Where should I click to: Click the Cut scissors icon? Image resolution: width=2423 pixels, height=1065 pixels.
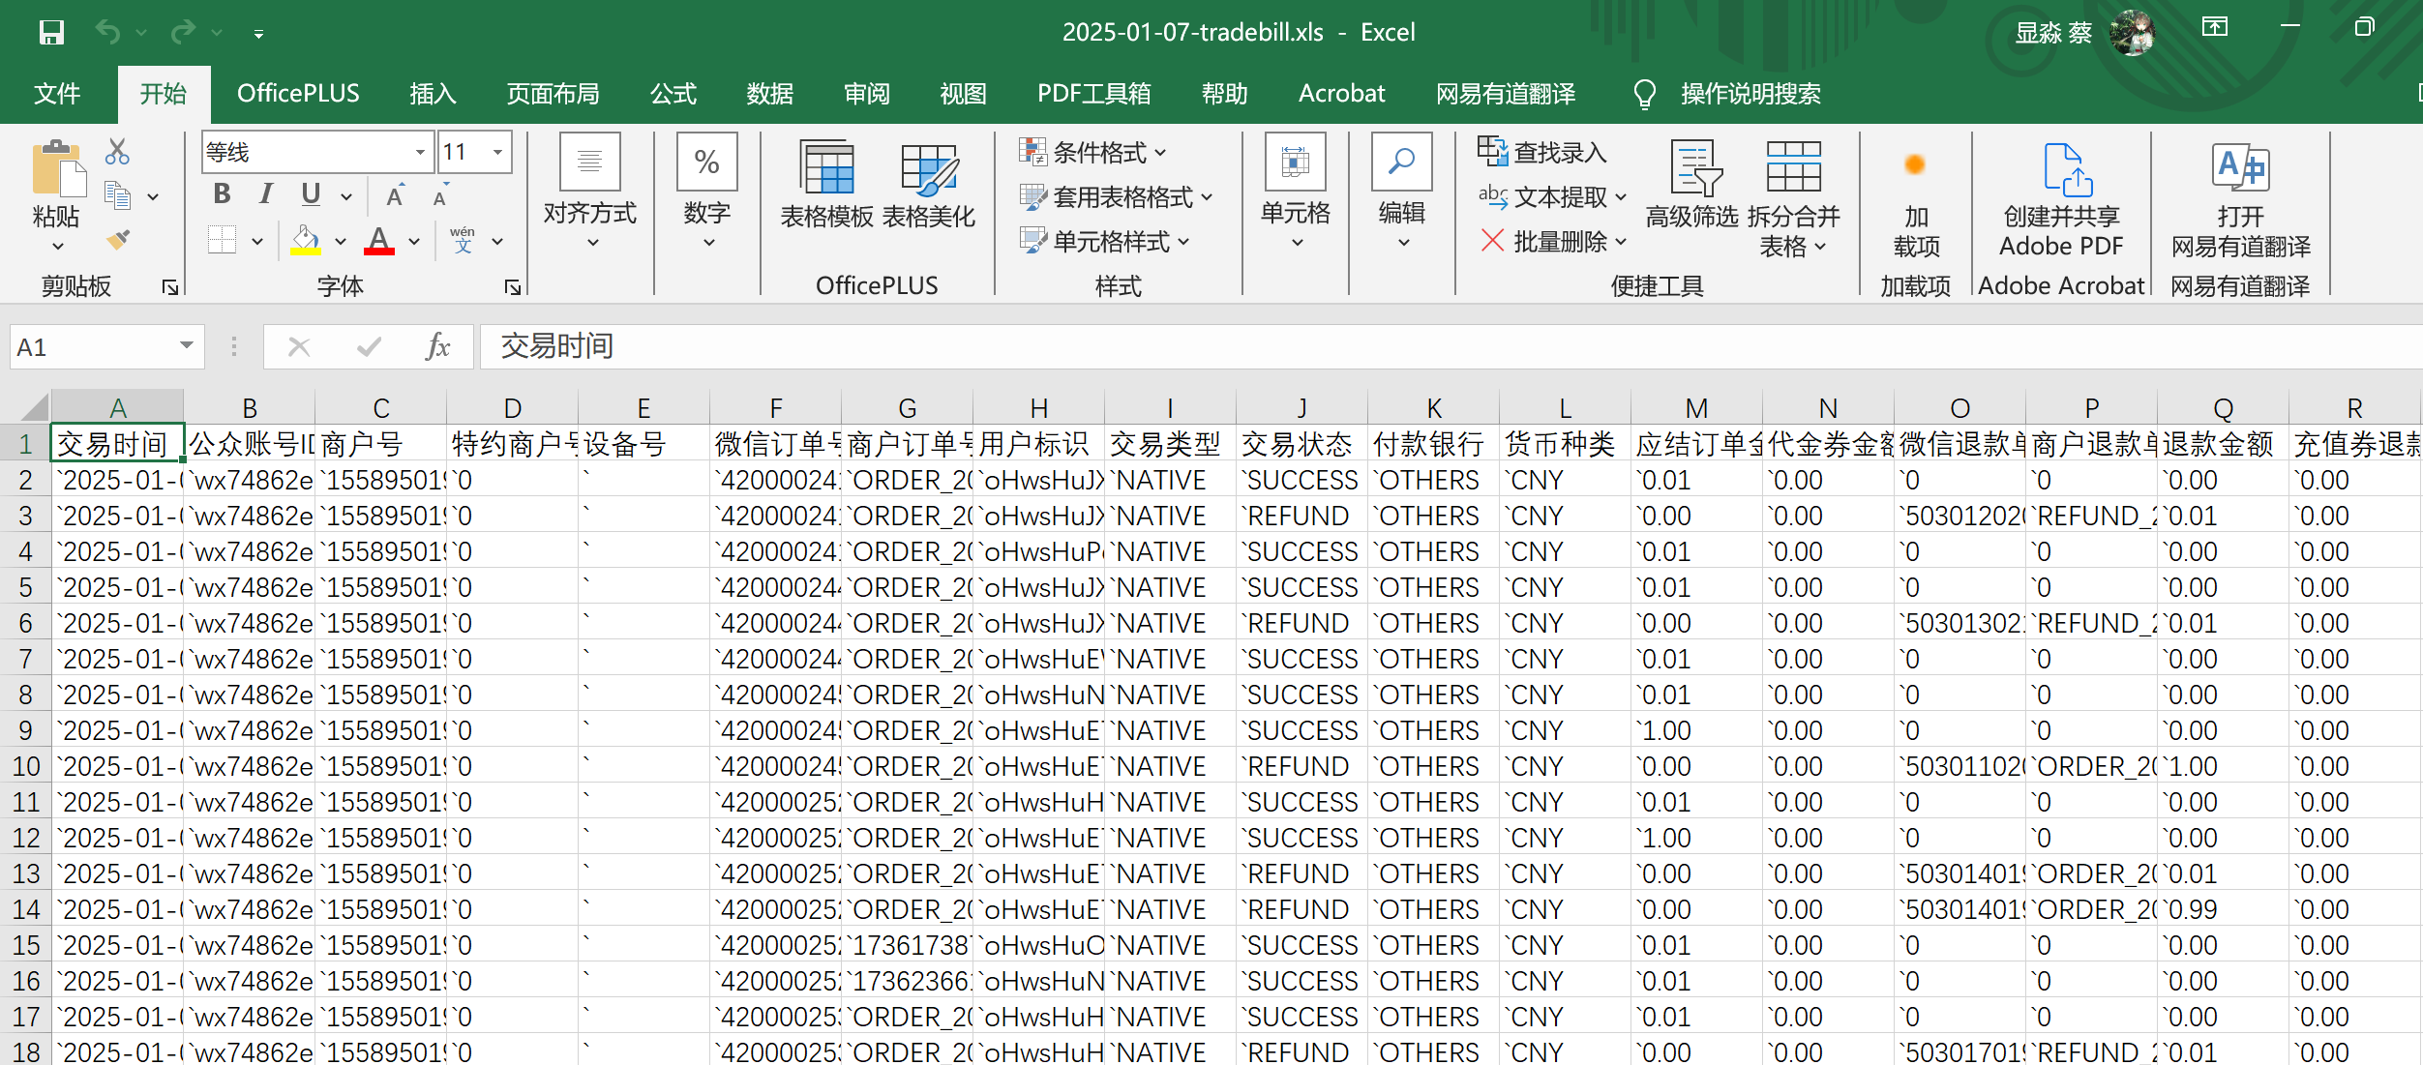pyautogui.click(x=117, y=152)
